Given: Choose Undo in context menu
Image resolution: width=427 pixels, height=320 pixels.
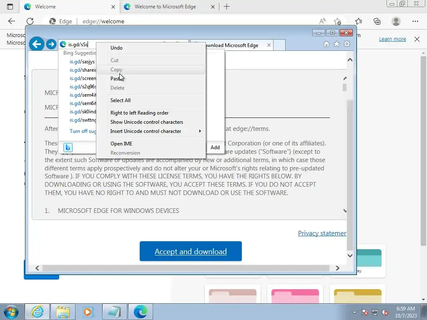Looking at the screenshot, I should [151, 48].
